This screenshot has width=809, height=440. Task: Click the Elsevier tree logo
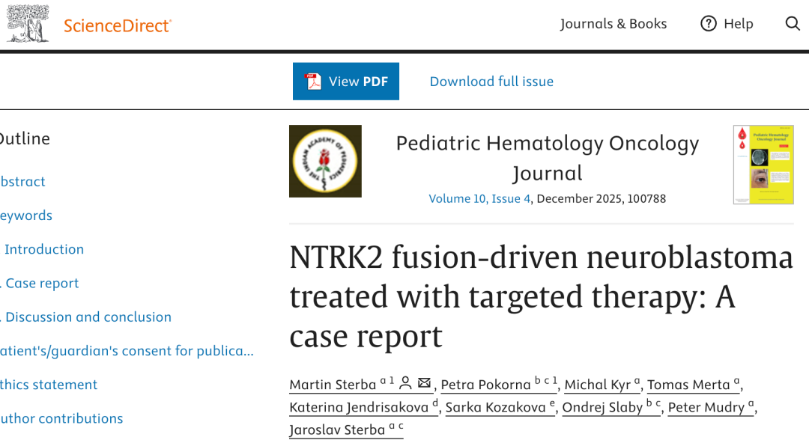click(x=28, y=24)
